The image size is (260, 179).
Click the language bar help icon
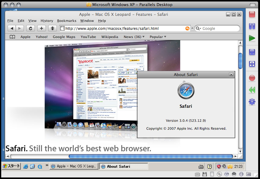click(209, 167)
